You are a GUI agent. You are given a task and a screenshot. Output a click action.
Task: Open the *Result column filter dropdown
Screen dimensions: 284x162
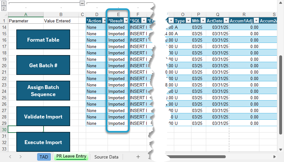[x=126, y=21]
